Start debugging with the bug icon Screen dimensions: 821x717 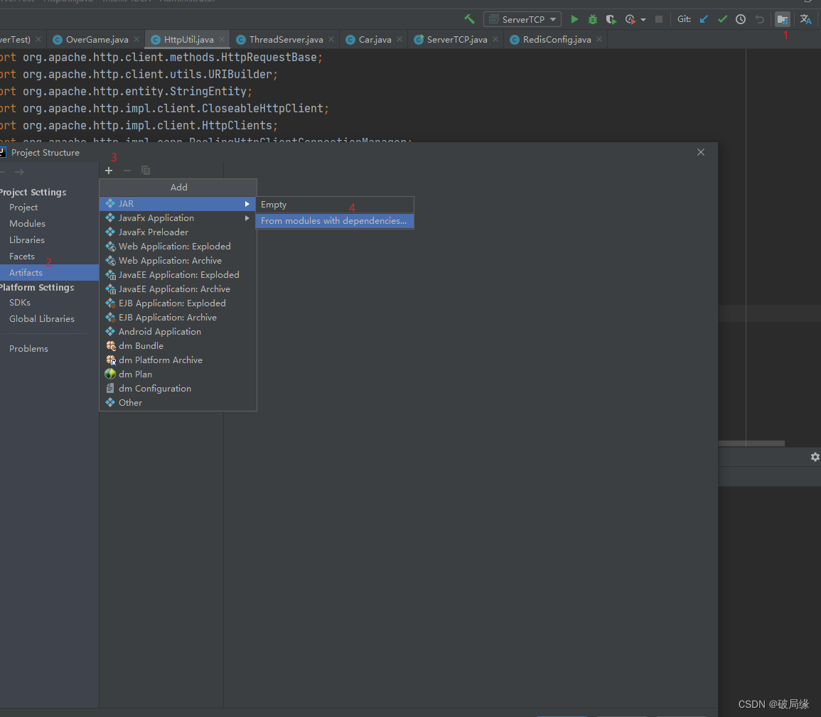pos(593,19)
